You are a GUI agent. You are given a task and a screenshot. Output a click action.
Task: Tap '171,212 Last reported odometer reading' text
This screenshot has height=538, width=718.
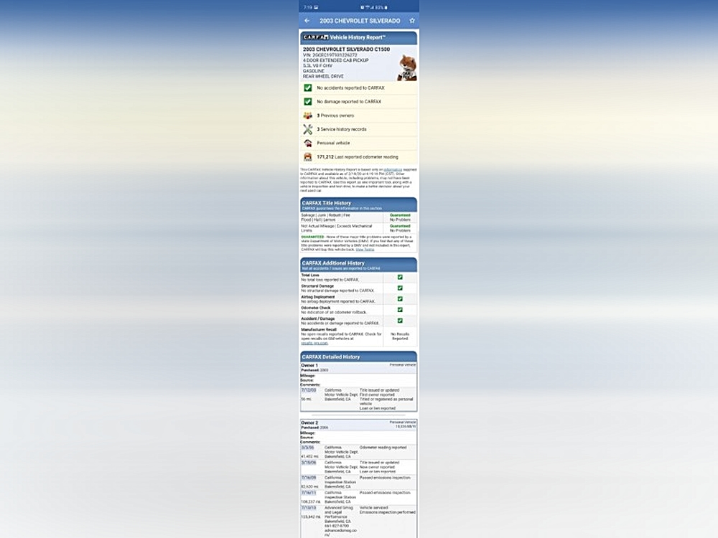(x=358, y=157)
